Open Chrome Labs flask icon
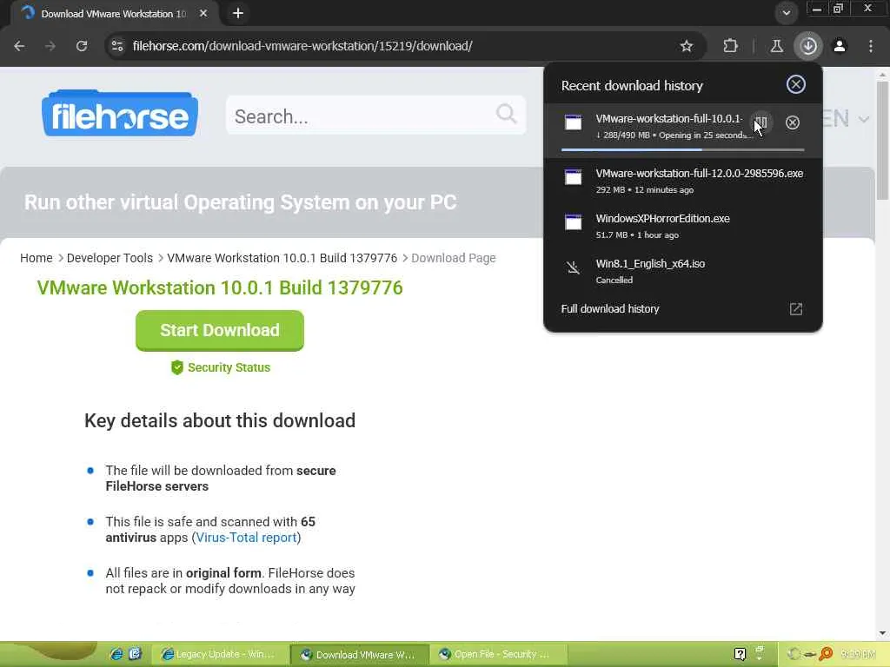This screenshot has height=667, width=890. pyautogui.click(x=776, y=46)
